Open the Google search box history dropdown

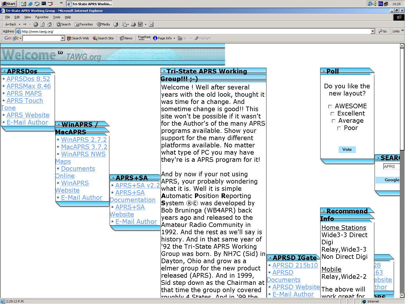pyautogui.click(x=62, y=38)
